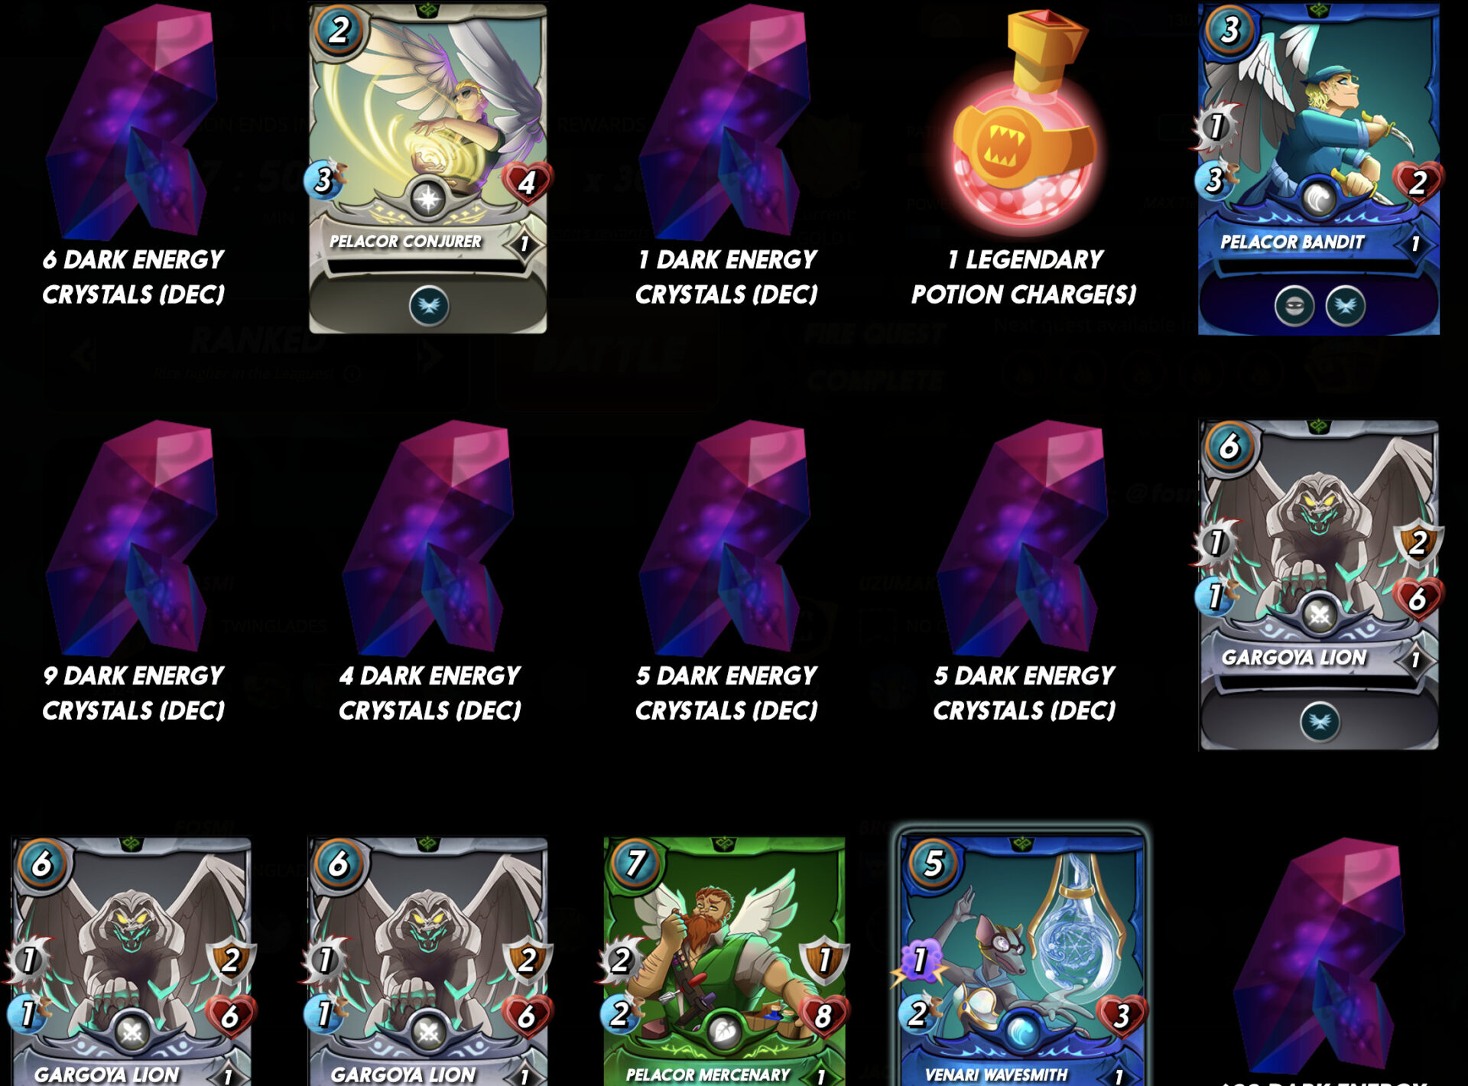Click the flying ability icon on Pelacor Bandit
The image size is (1468, 1086).
1345,306
